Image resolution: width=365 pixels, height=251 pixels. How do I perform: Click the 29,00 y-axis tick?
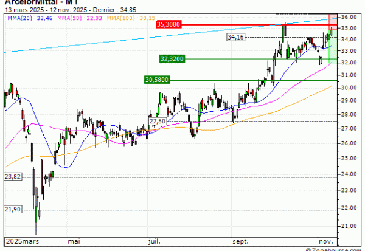pos(349,101)
